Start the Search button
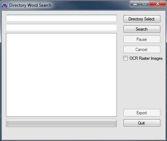This screenshot has height=141, width=167. coord(142,29)
